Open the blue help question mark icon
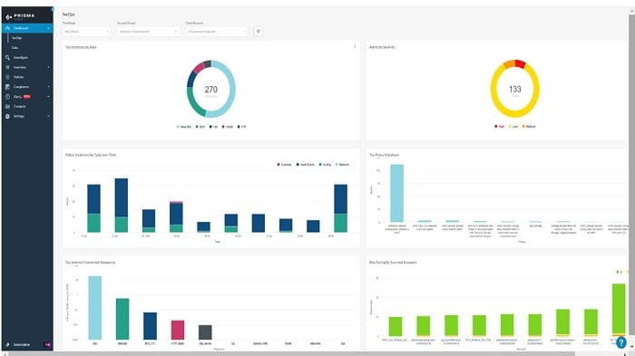The height and width of the screenshot is (356, 635). 620,342
